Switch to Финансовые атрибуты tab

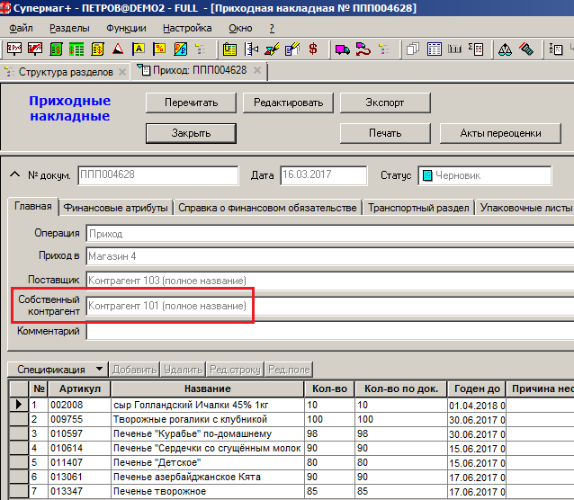(x=116, y=208)
